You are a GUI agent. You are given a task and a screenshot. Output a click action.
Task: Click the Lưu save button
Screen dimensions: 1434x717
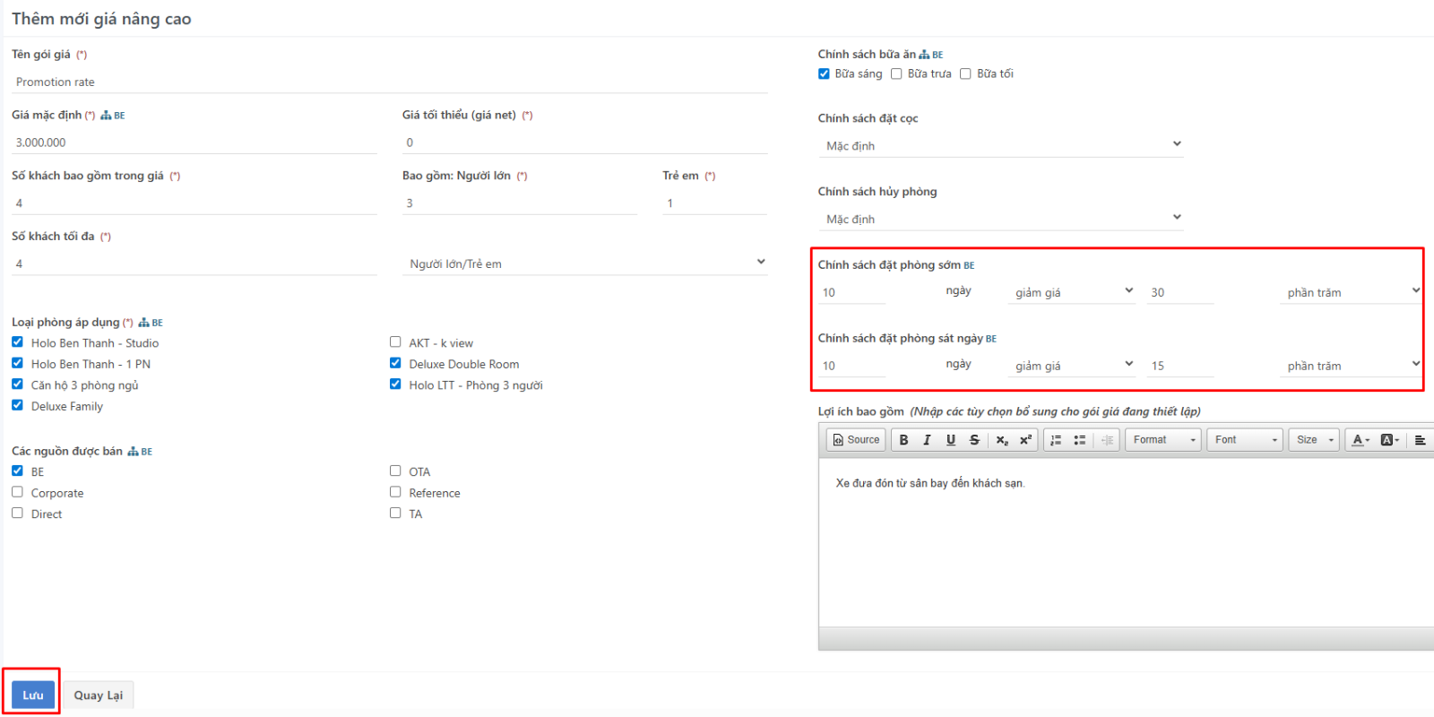[x=33, y=695]
